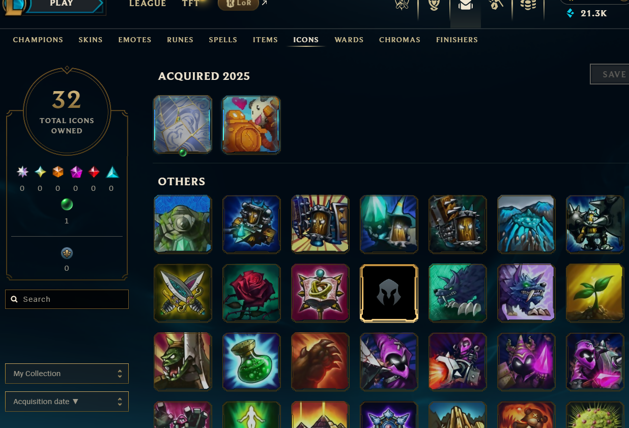
Task: Pick the default helmet summoner icon
Action: (389, 293)
